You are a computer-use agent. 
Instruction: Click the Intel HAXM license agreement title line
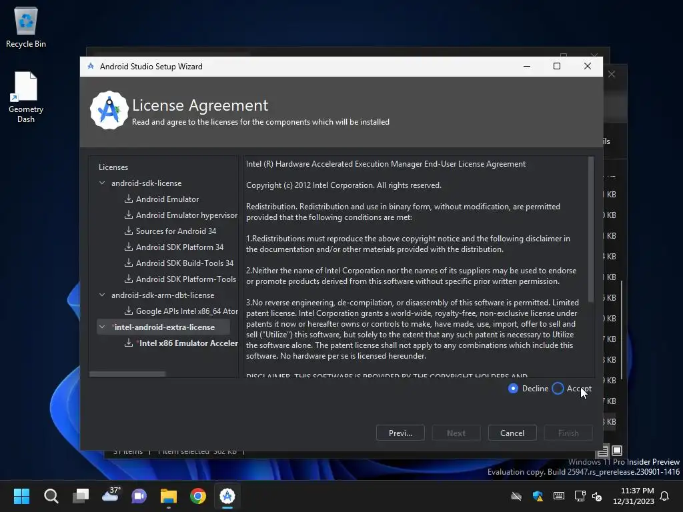(386, 164)
